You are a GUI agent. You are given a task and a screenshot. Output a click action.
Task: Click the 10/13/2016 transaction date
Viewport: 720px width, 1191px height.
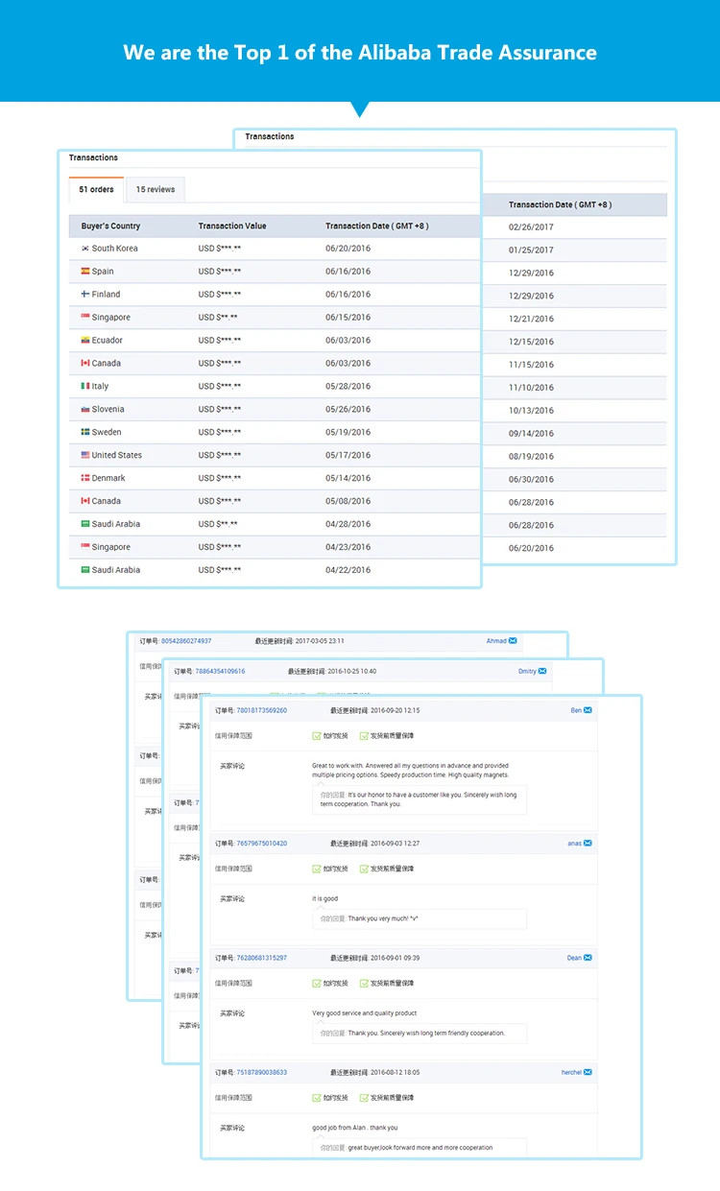click(531, 411)
